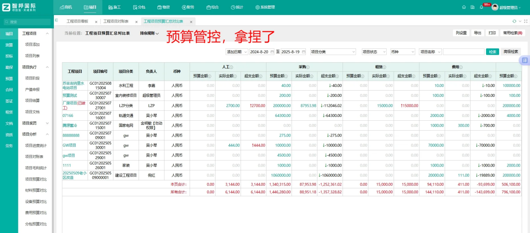The width and height of the screenshot is (530, 233).
Task: Open 系统管理 settings in top navigation
Action: (x=264, y=8)
